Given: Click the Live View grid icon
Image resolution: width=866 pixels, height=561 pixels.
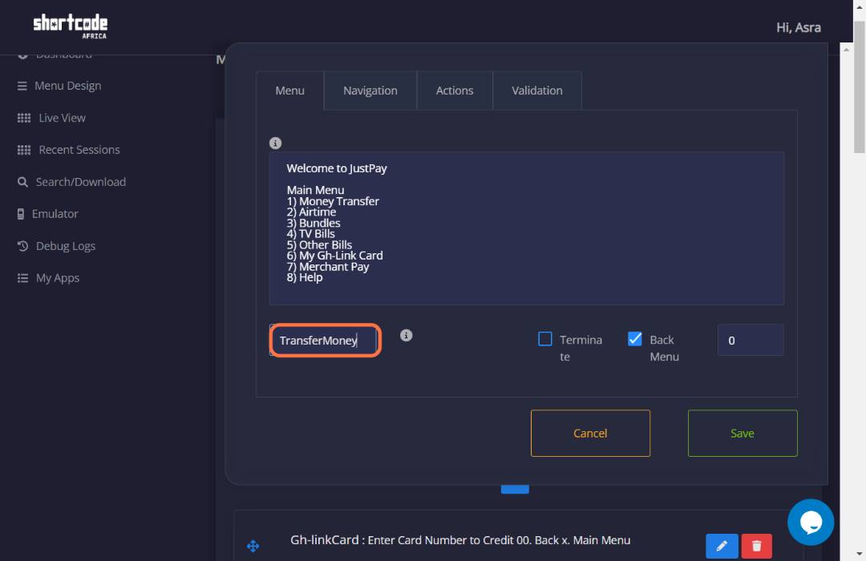Looking at the screenshot, I should click(24, 118).
